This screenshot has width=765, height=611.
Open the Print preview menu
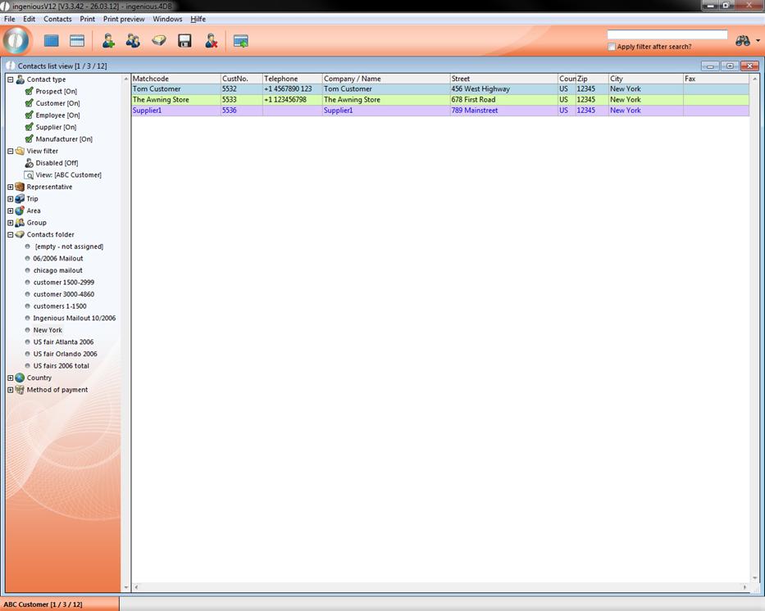tap(123, 19)
